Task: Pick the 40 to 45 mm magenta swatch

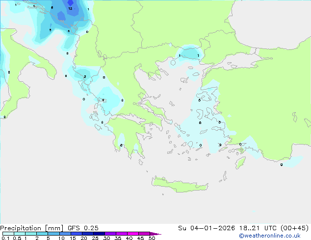Action: (x=133, y=234)
